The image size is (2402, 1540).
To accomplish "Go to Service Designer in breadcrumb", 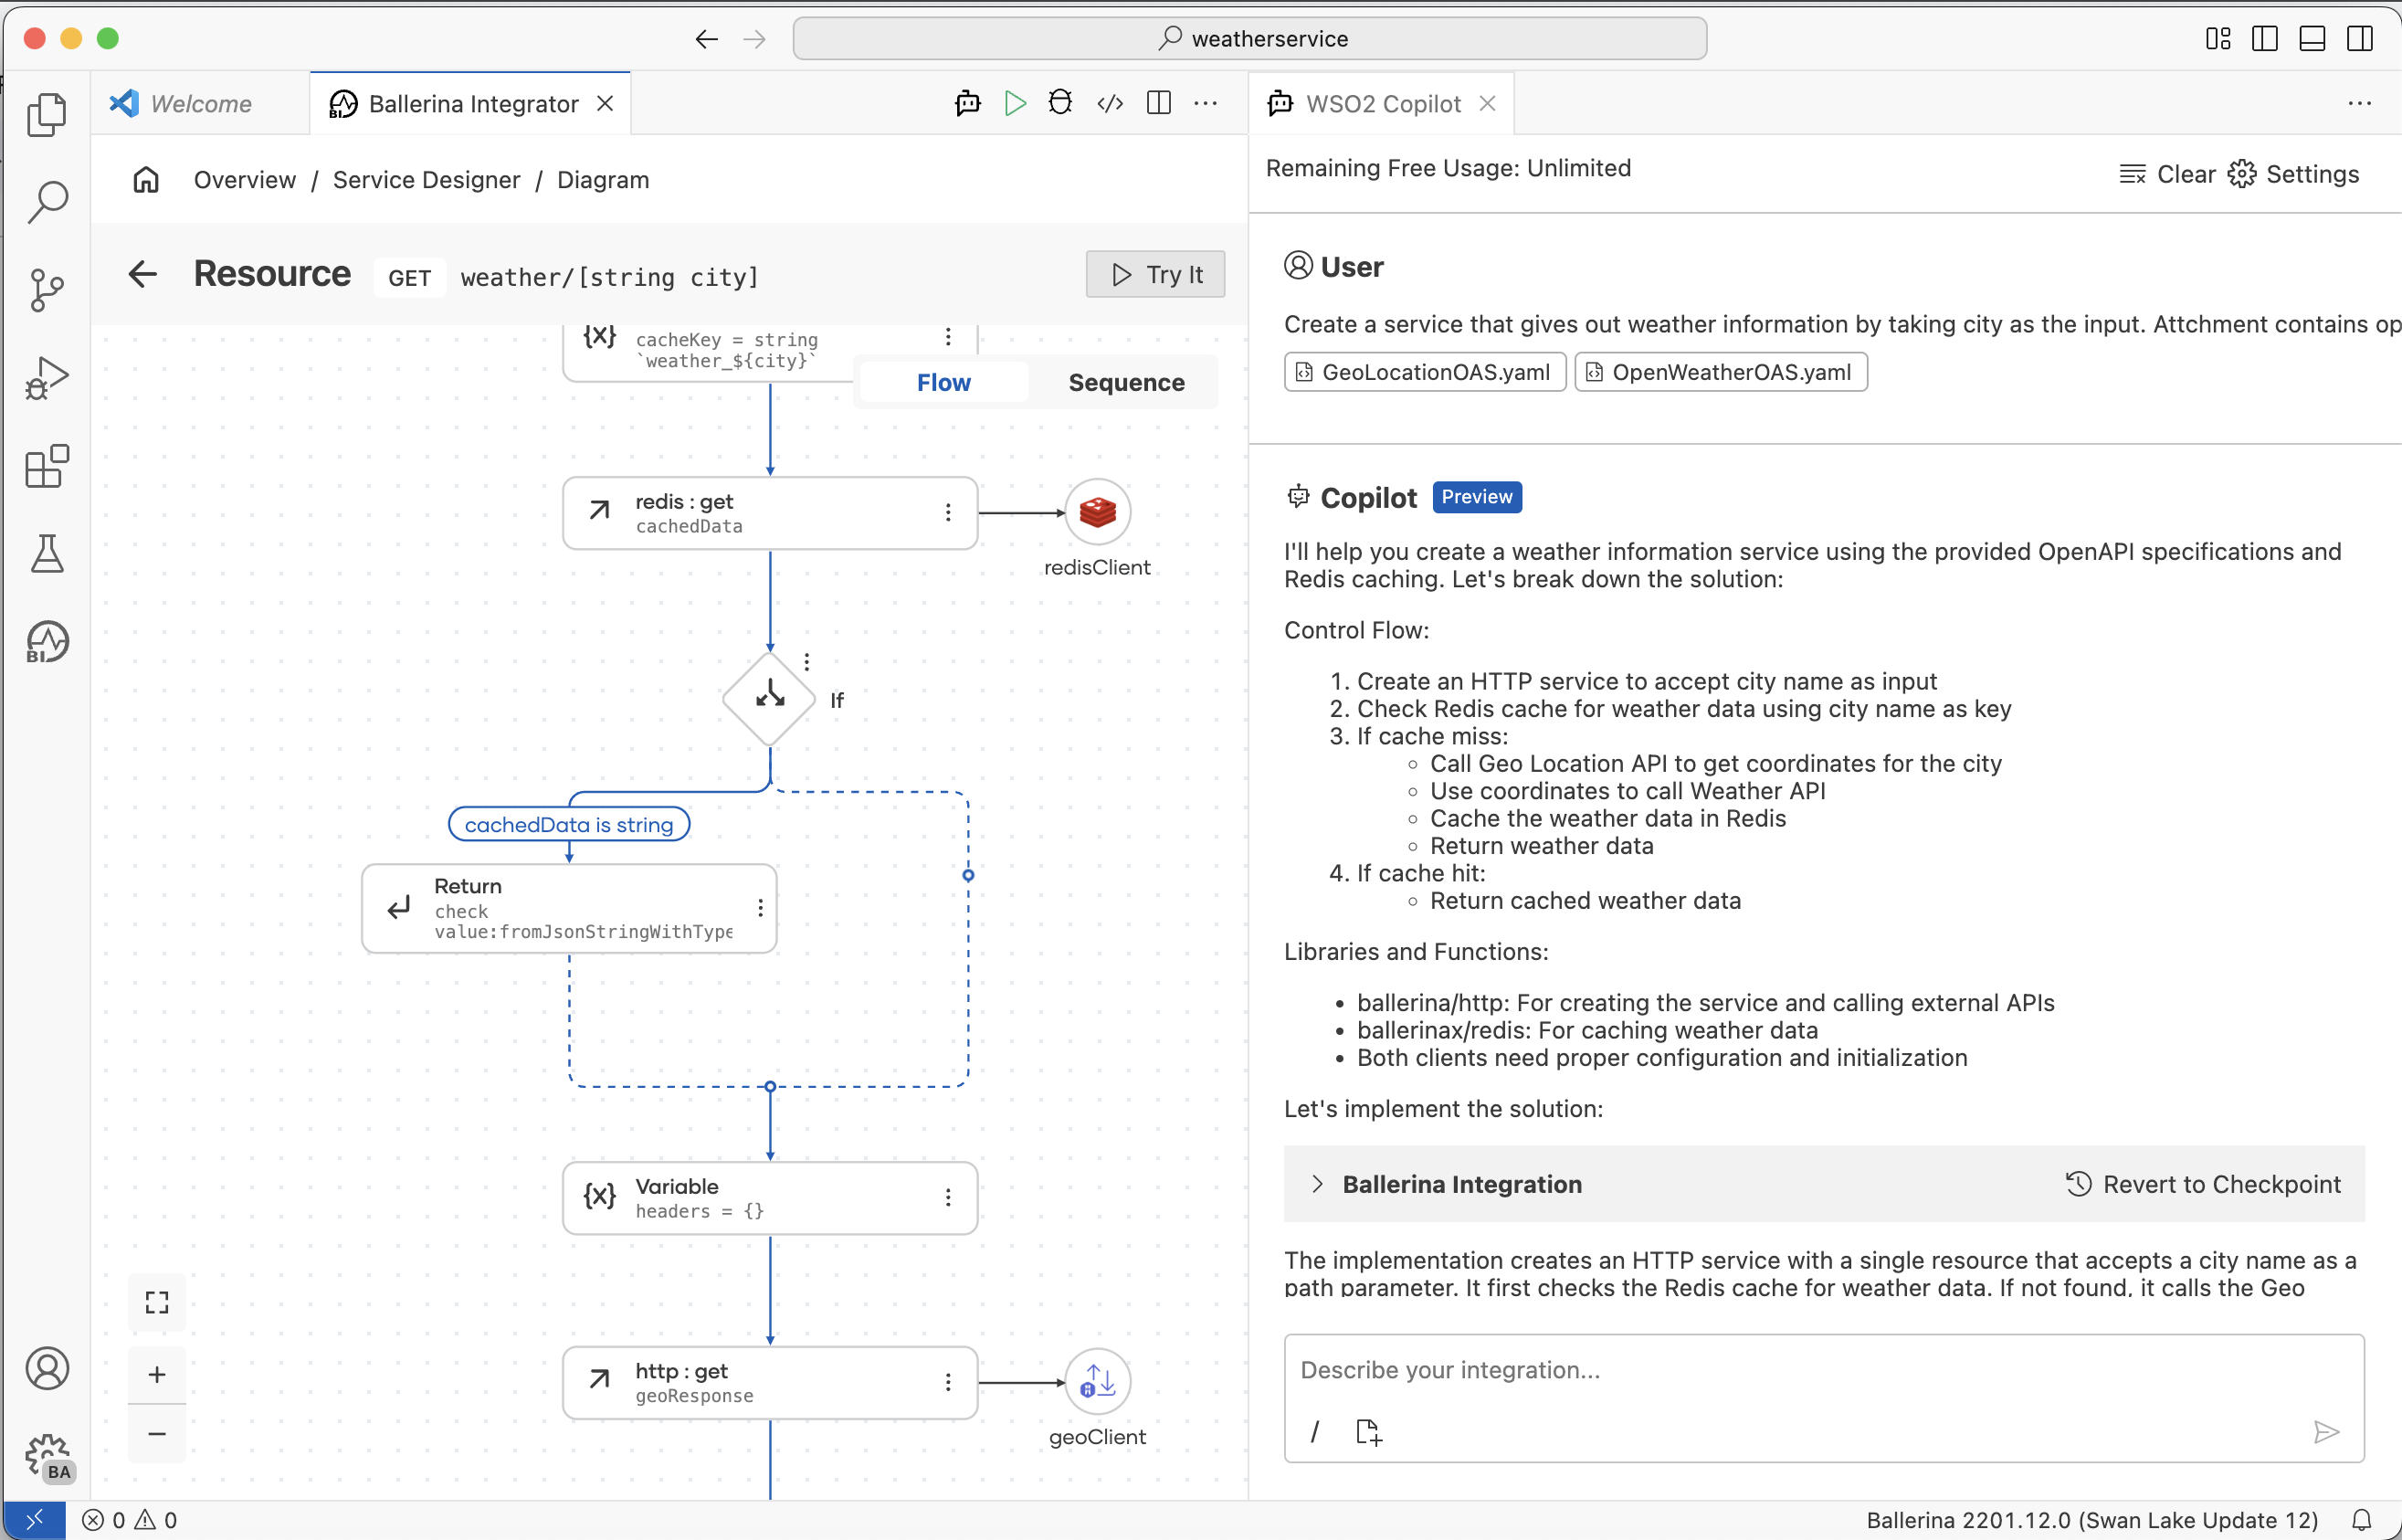I will click(426, 179).
